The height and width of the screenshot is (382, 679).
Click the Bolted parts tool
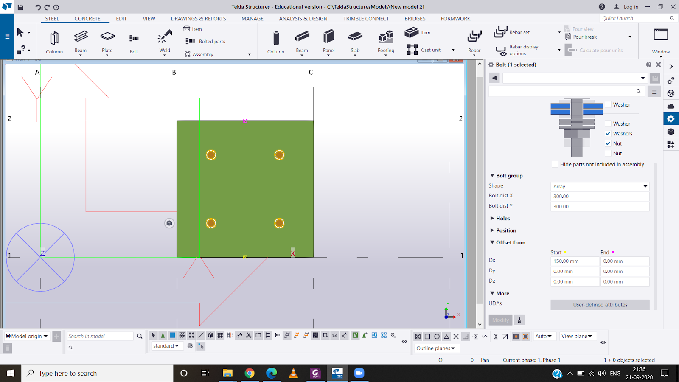coord(205,41)
